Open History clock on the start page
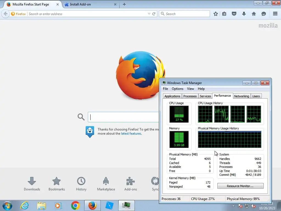This screenshot has height=211, width=281. tap(81, 184)
